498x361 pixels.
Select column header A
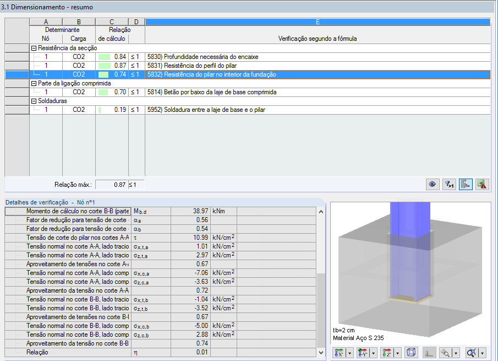coord(46,21)
